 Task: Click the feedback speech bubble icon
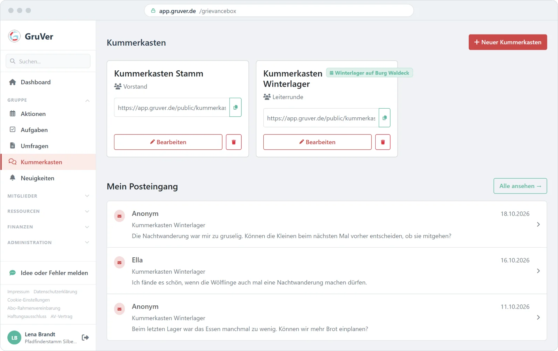13,273
